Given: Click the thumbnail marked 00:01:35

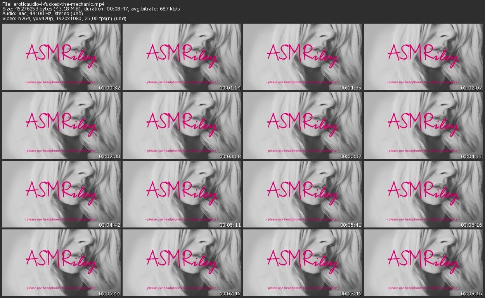Looking at the screenshot, I should [303, 57].
